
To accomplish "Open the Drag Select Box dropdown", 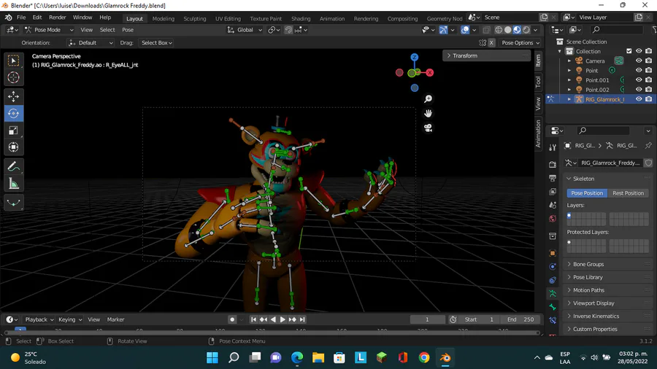I will pos(156,43).
